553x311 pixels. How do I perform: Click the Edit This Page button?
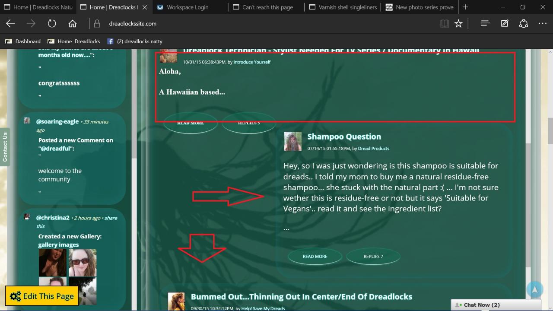(42, 296)
